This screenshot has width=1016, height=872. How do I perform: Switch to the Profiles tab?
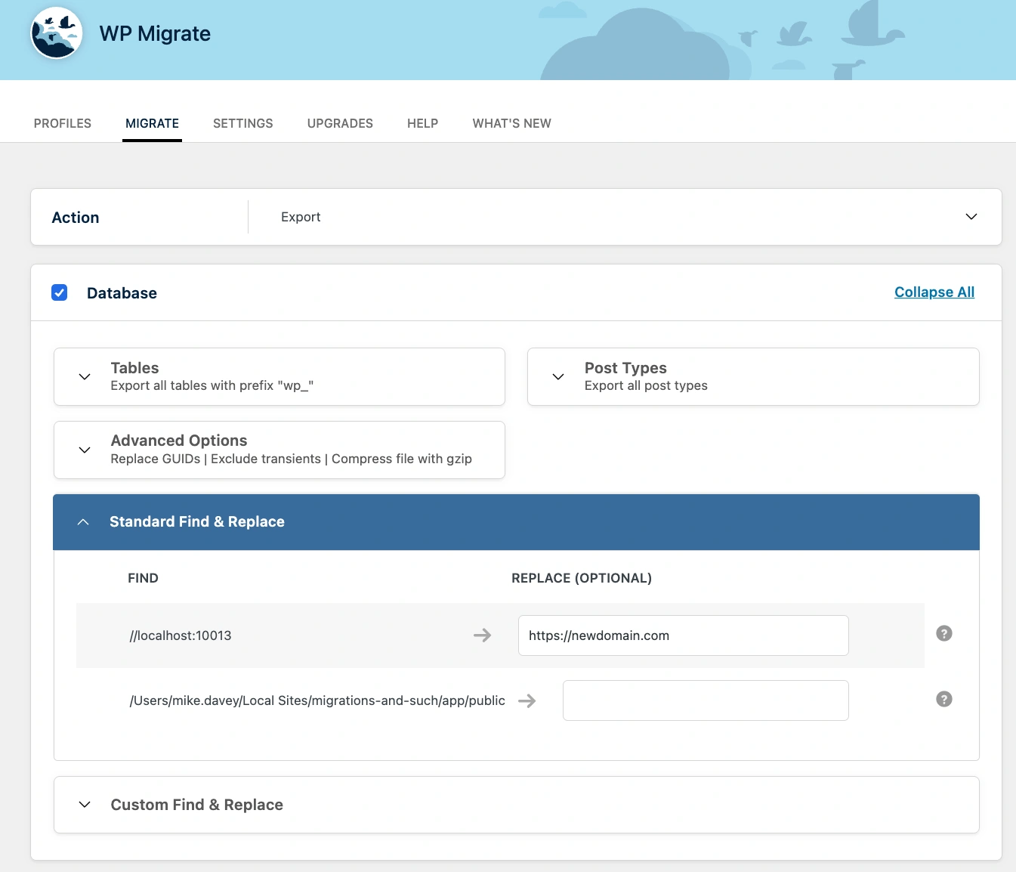pyautogui.click(x=63, y=123)
